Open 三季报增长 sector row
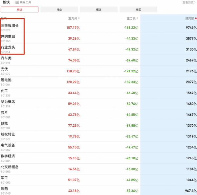Screen dimensions: 197x195 click(98, 27)
